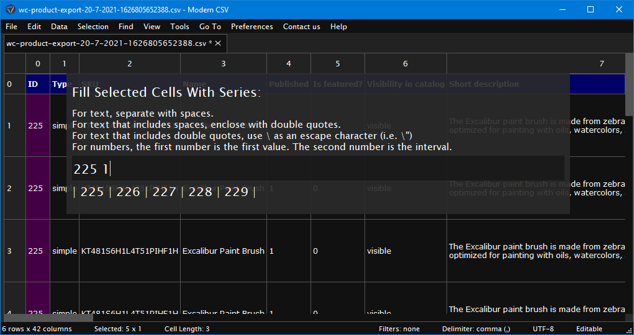Click ID cell 225 in row 3
Screen dimensions: 634x335
(38, 251)
